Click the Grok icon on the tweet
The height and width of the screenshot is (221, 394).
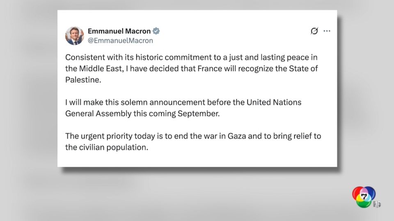[314, 31]
